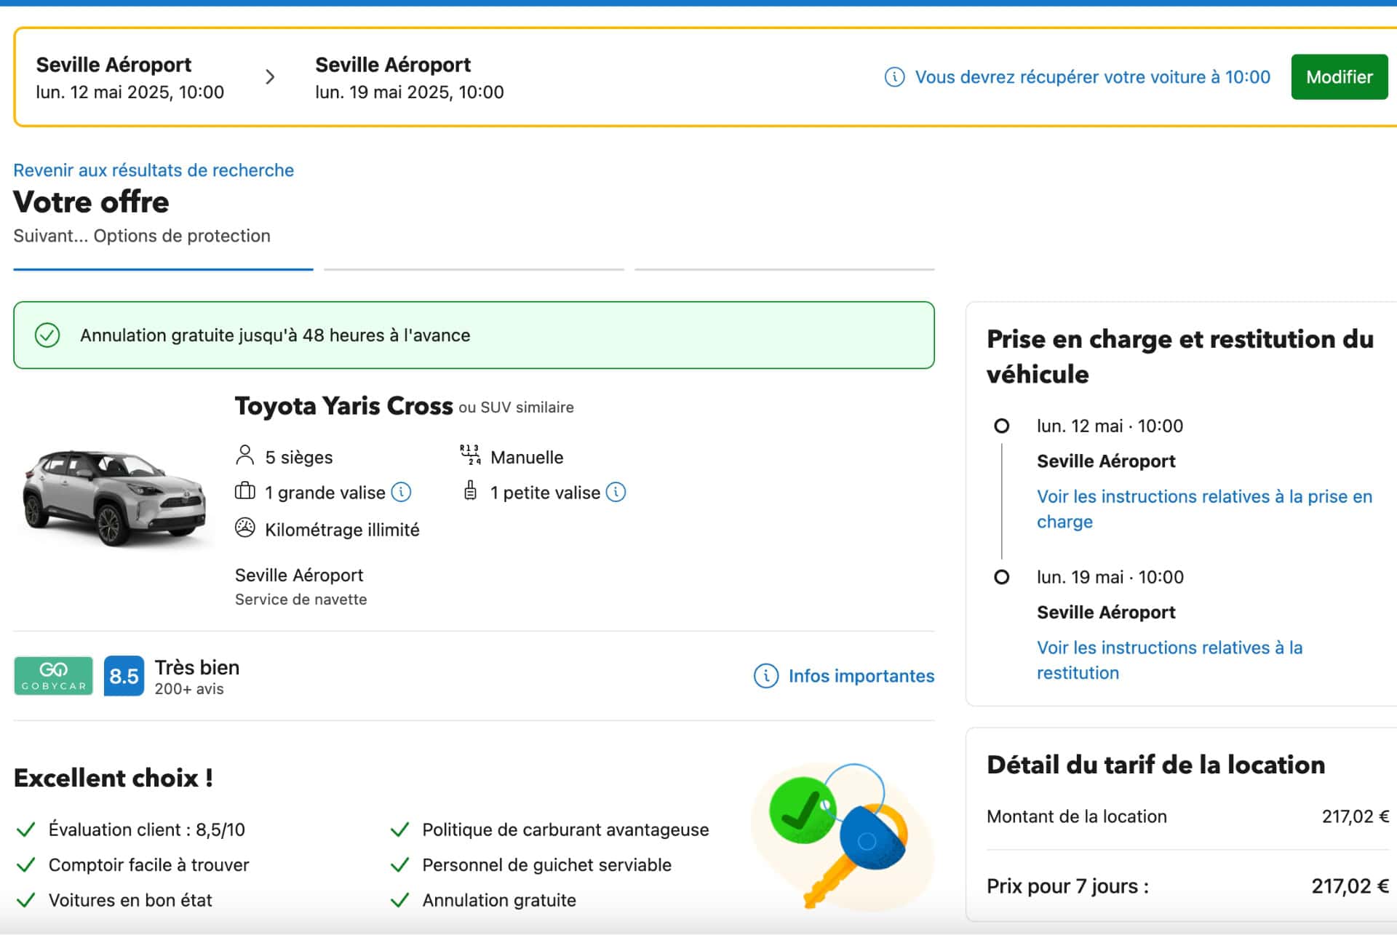
Task: Click the pickup location Seville Aéroport in header
Action: click(114, 65)
